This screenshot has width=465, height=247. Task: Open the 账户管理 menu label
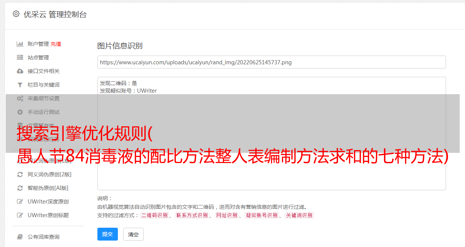pos(38,44)
